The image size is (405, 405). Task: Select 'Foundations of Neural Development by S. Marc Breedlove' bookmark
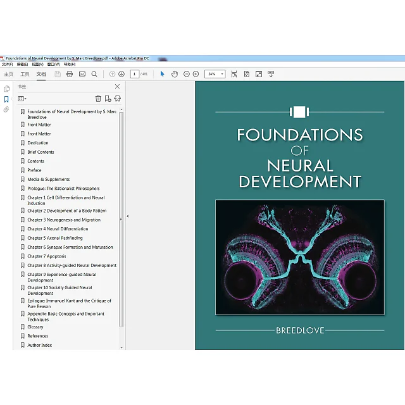[x=72, y=114]
